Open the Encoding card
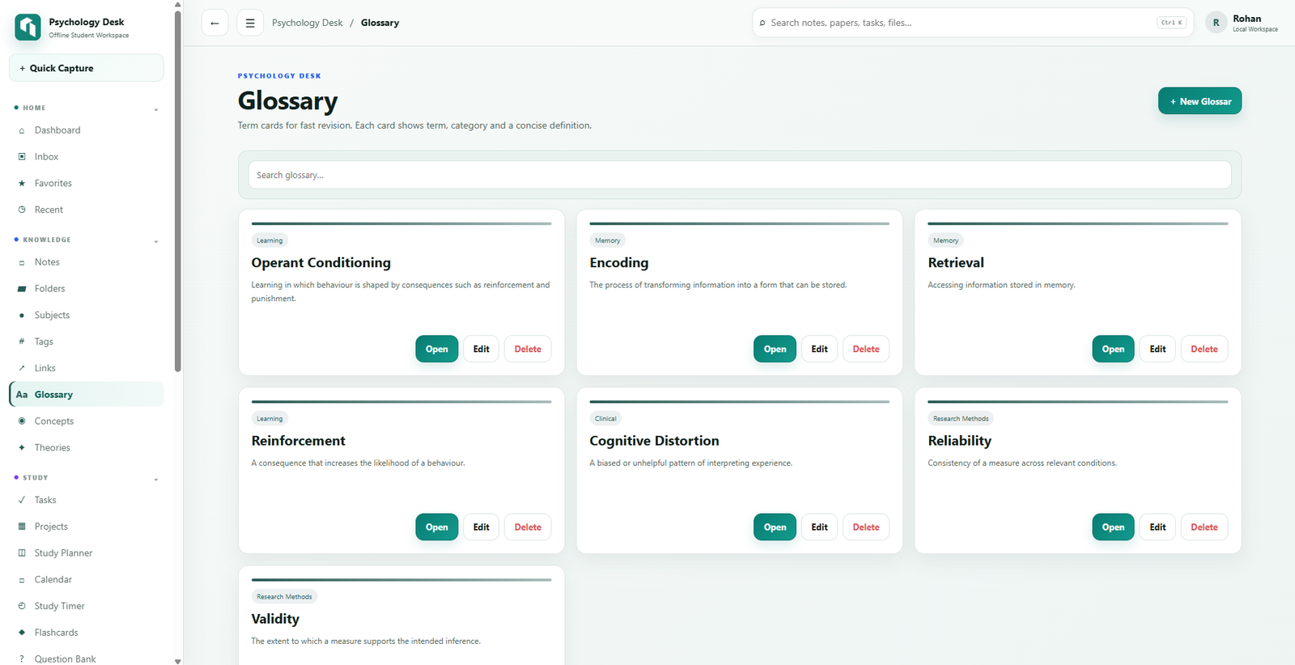This screenshot has height=665, width=1295. point(775,349)
